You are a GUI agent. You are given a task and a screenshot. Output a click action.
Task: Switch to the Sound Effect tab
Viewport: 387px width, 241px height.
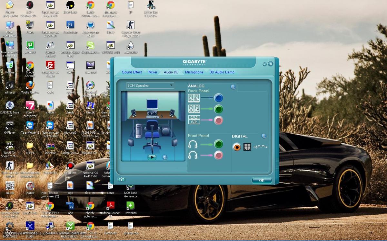tap(132, 72)
